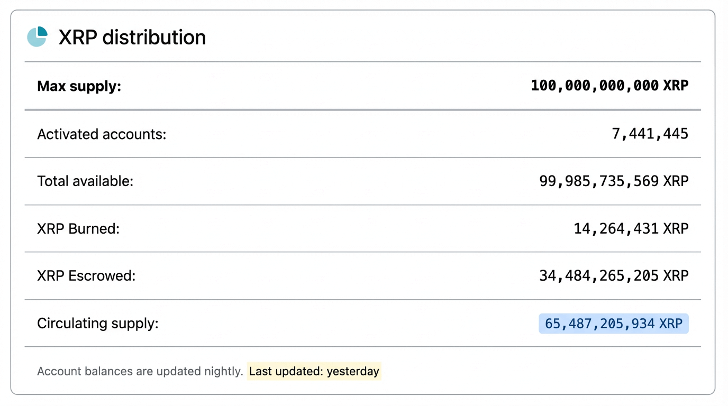Click the XRP unit in the Burned row
The height and width of the screenshot is (406, 728).
[x=676, y=229]
